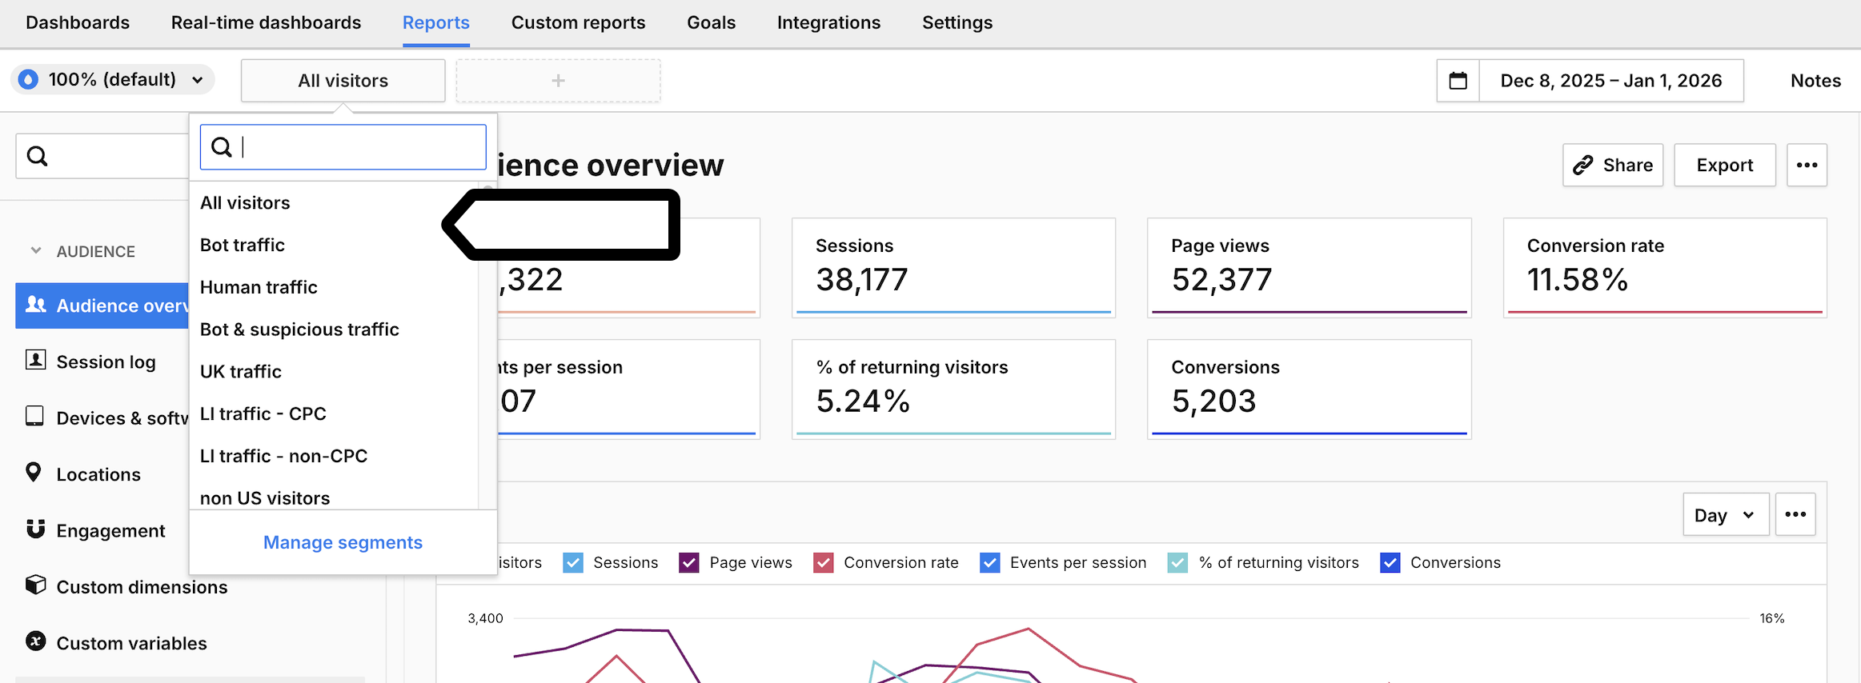
Task: Click the Locations pin icon
Action: (x=34, y=472)
